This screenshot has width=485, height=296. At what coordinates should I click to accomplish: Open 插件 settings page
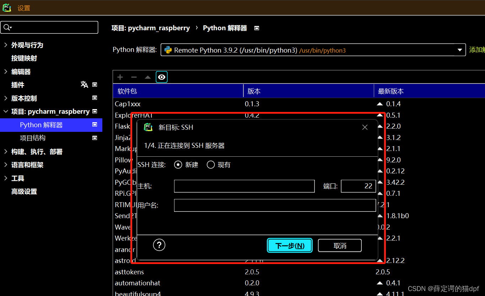click(18, 85)
